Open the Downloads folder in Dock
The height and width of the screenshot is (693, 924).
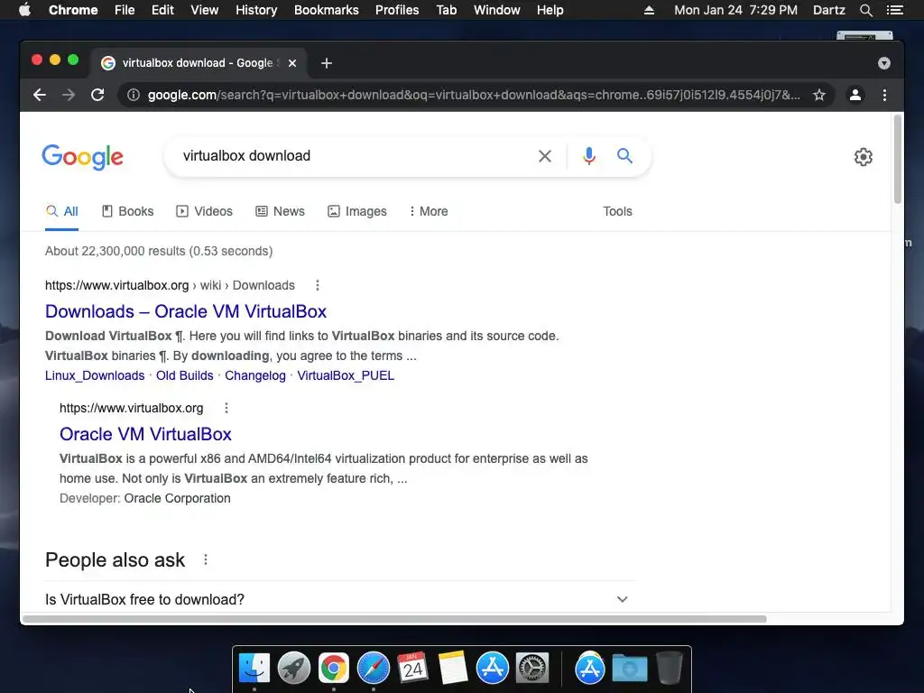(629, 669)
